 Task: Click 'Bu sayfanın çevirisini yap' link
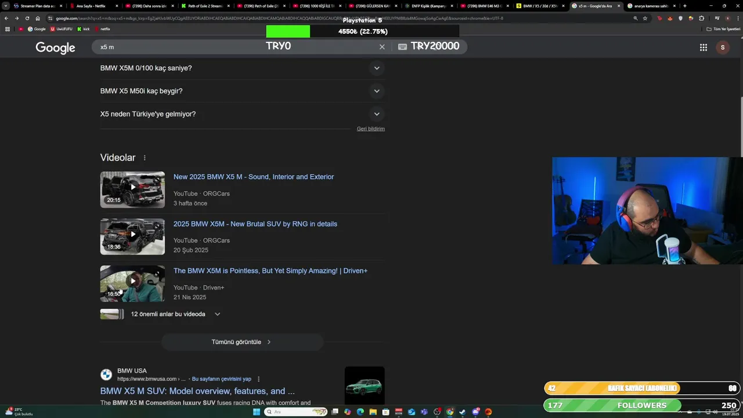222,379
